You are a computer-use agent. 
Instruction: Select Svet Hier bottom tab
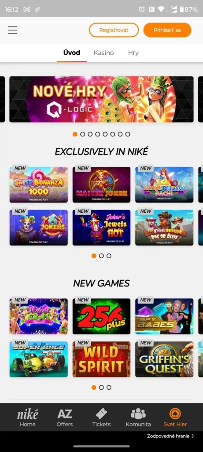(x=175, y=417)
